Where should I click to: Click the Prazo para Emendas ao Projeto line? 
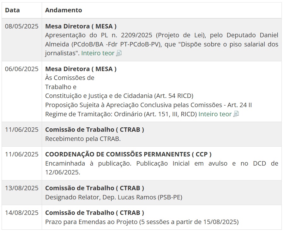click(142, 222)
